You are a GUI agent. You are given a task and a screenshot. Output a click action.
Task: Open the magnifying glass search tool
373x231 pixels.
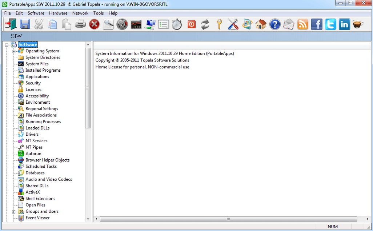click(108, 24)
